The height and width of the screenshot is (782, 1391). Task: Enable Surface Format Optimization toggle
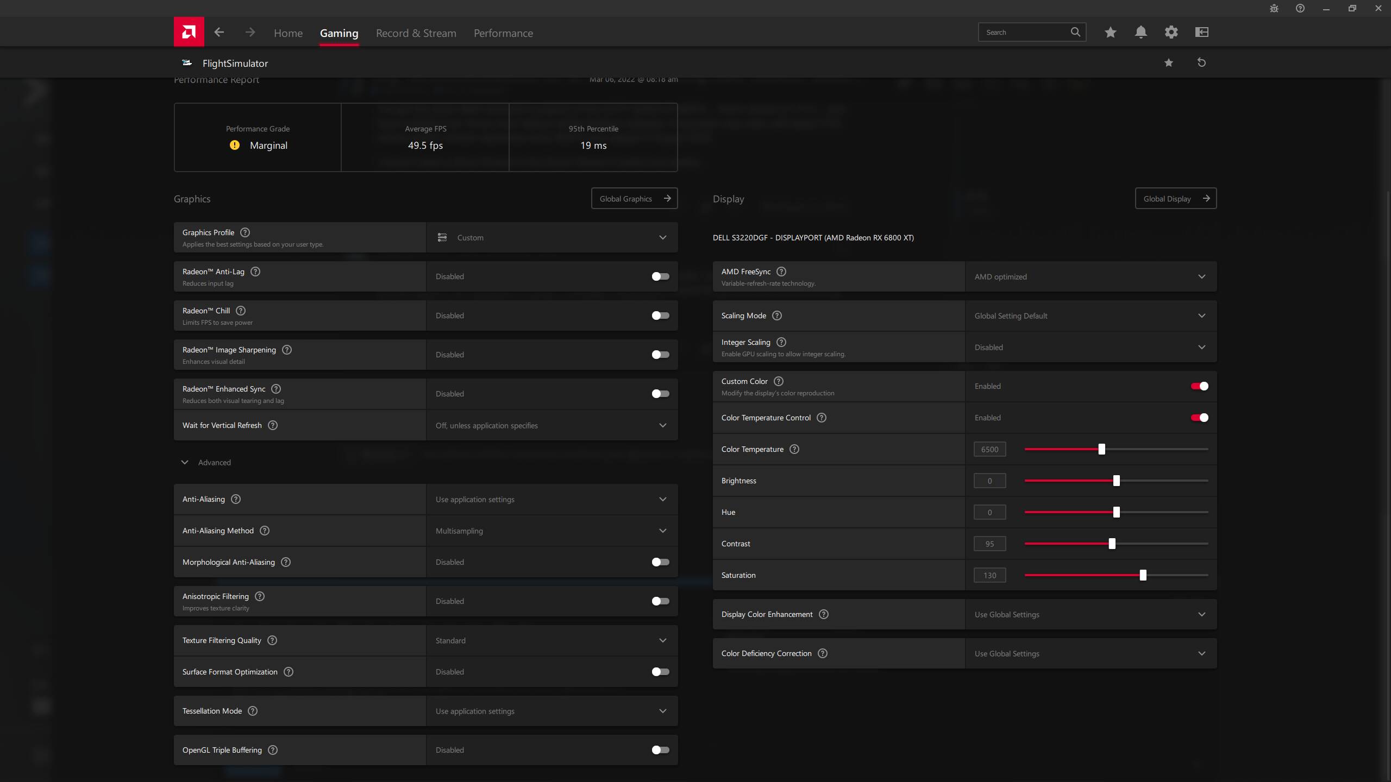(660, 672)
